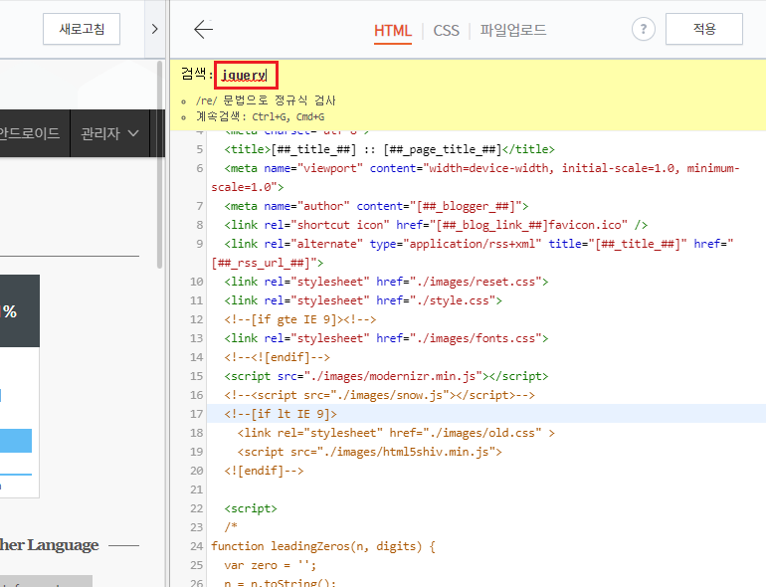The image size is (766, 587).
Task: Click the 'var zero' code line
Action: click(271, 565)
